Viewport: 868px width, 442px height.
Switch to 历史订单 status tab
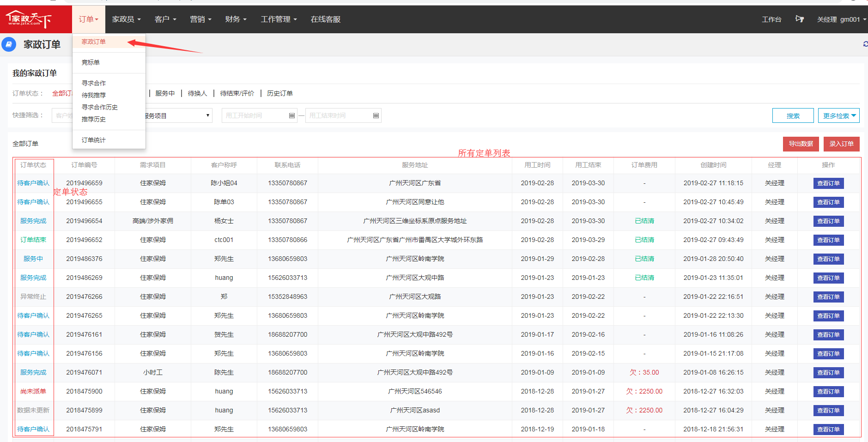(279, 93)
